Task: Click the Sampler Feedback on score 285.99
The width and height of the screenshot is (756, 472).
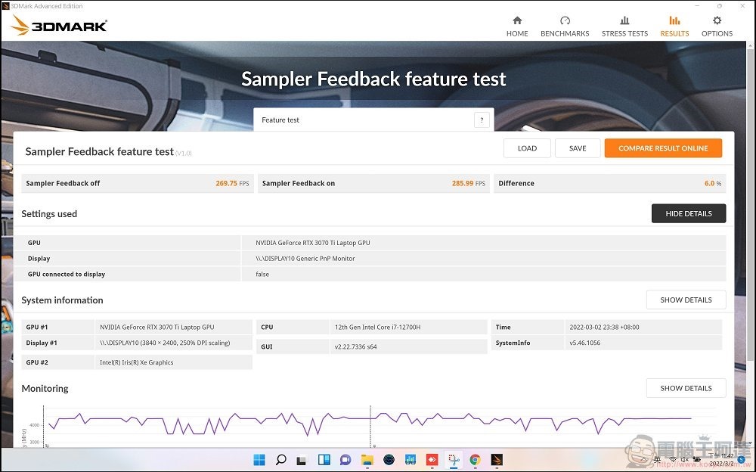Action: pyautogui.click(x=463, y=183)
